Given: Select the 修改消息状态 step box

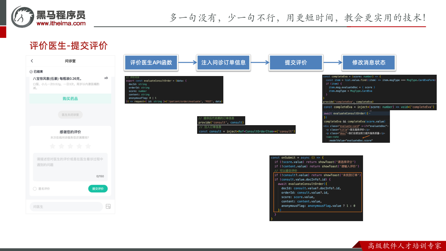Looking at the screenshot, I should point(369,62).
